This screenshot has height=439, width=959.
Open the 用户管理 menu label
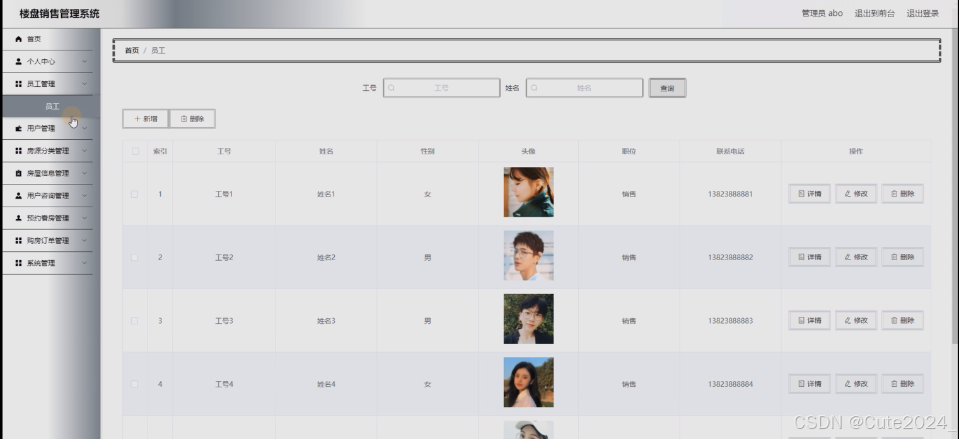(x=41, y=128)
